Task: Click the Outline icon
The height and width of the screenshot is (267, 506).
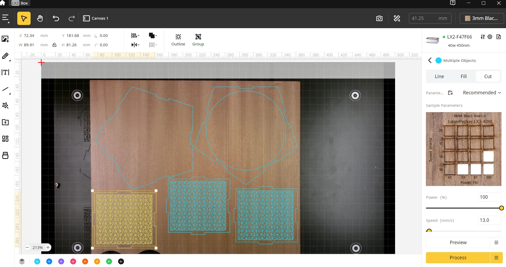Action: 178,40
